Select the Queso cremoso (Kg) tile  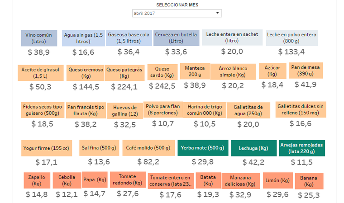tap(85, 73)
